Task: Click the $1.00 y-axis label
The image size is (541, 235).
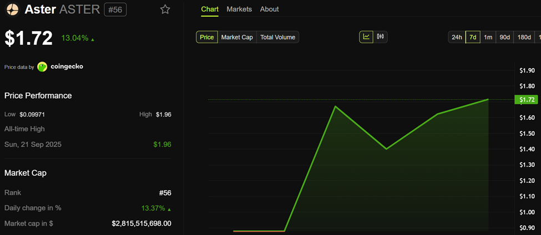Action: tap(527, 212)
